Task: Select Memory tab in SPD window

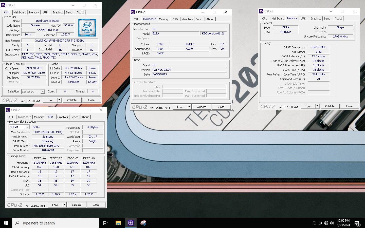Action: [x=39, y=117]
